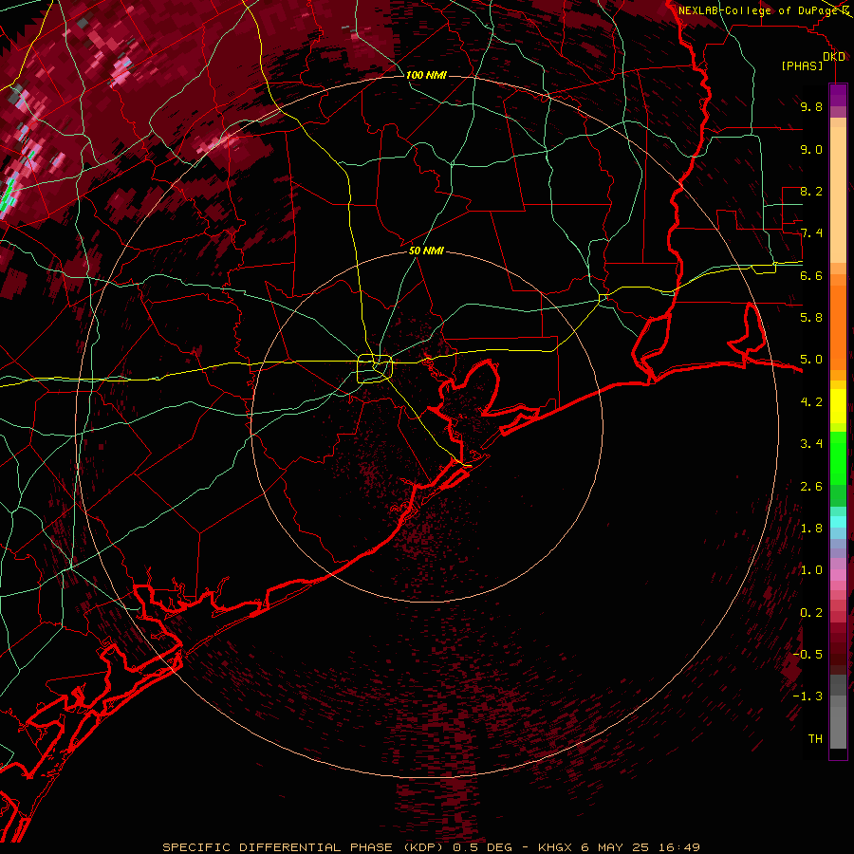Pick the cyan segment of the color bar
The width and height of the screenshot is (854, 854).
point(838,522)
